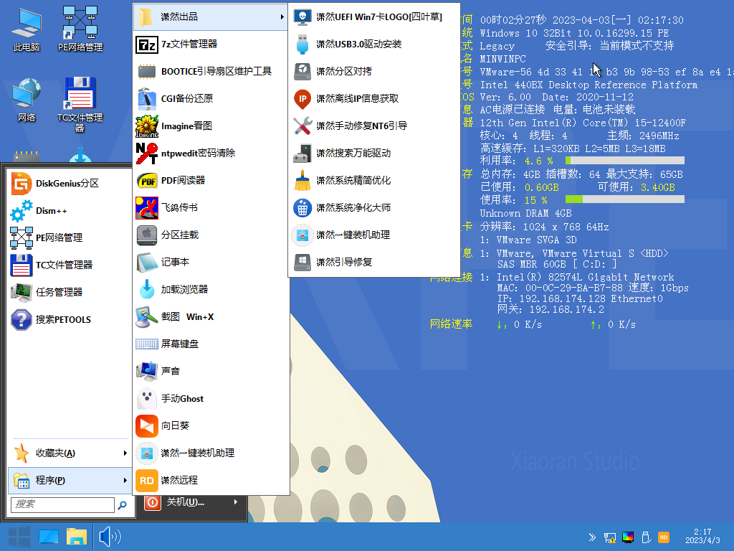Click the taskbar volume speaker icon
The height and width of the screenshot is (551, 734).
pos(109,537)
